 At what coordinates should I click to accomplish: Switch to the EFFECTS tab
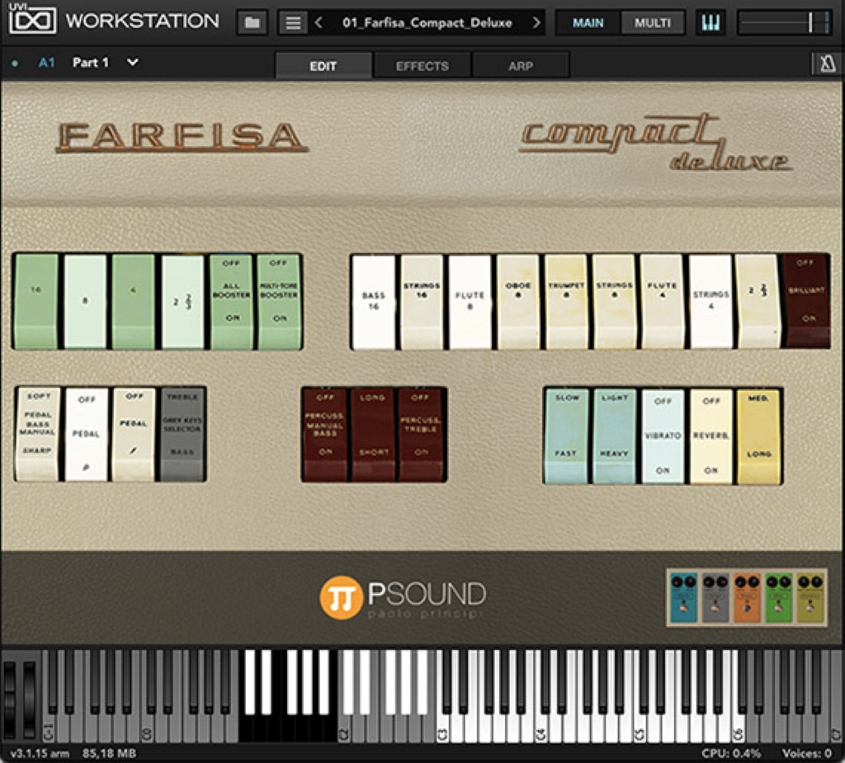coord(422,66)
